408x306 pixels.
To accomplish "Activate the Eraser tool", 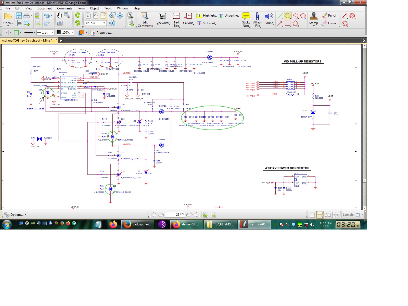I will 329,23.
